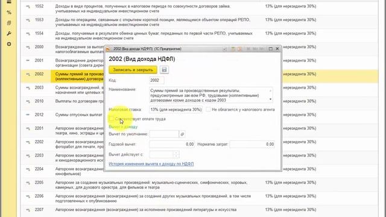Click scroll-up arrow in Наименование field
Screen dimensions: 386x217
point(270,91)
